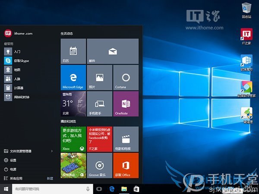The width and height of the screenshot is (259, 194).
Task: Open the Groove 音乐 tile
Action: click(x=100, y=166)
